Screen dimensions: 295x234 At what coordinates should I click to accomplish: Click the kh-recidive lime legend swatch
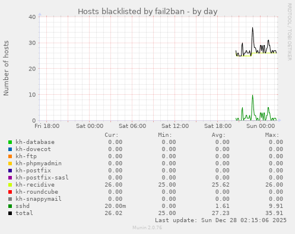point(10,185)
